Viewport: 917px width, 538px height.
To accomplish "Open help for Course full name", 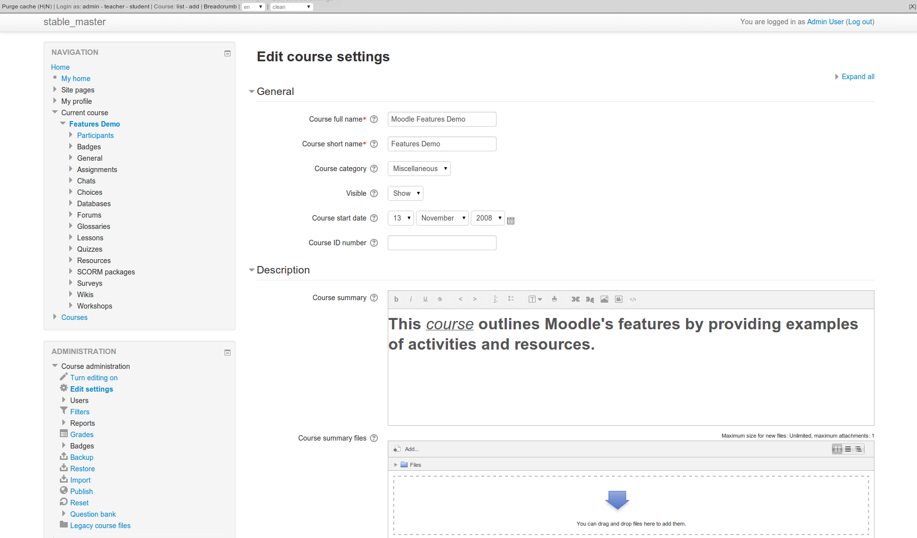I will 374,119.
